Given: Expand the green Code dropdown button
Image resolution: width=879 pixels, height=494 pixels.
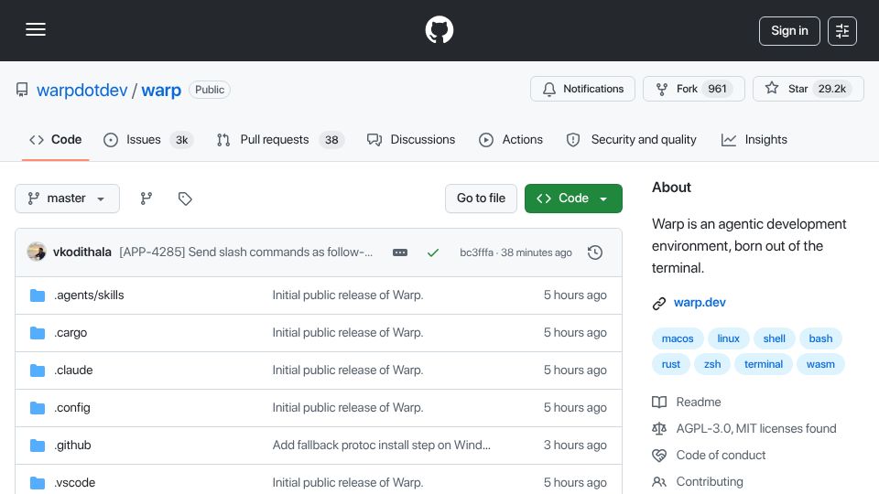Looking at the screenshot, I should (573, 199).
